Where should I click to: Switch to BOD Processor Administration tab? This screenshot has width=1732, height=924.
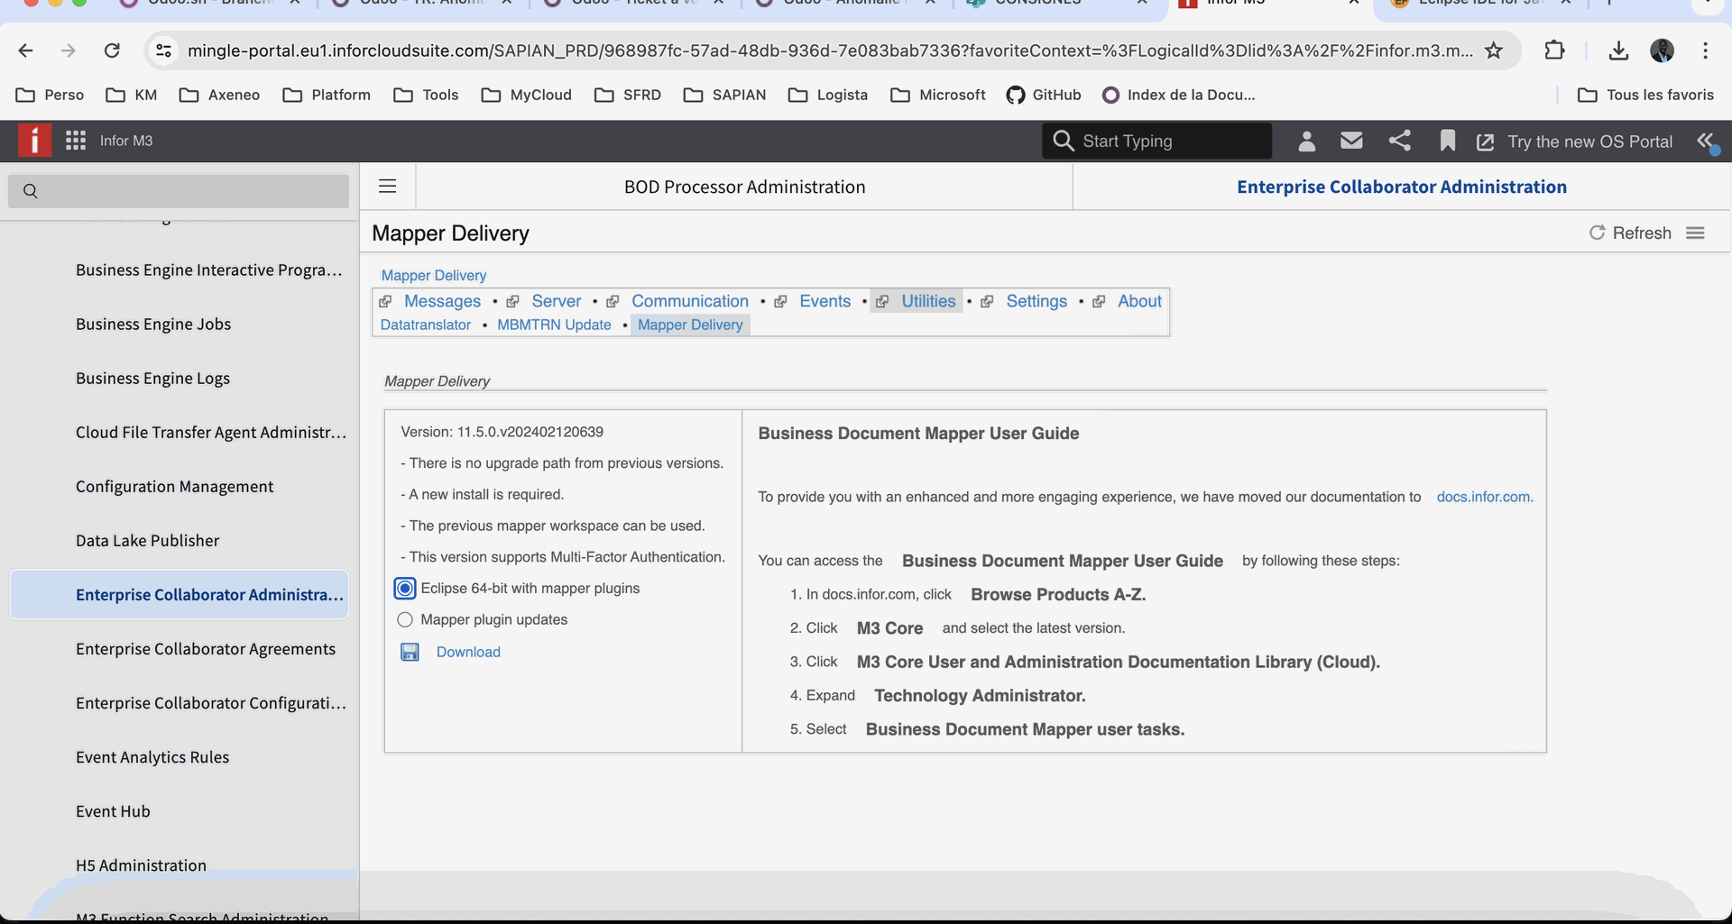[744, 187]
